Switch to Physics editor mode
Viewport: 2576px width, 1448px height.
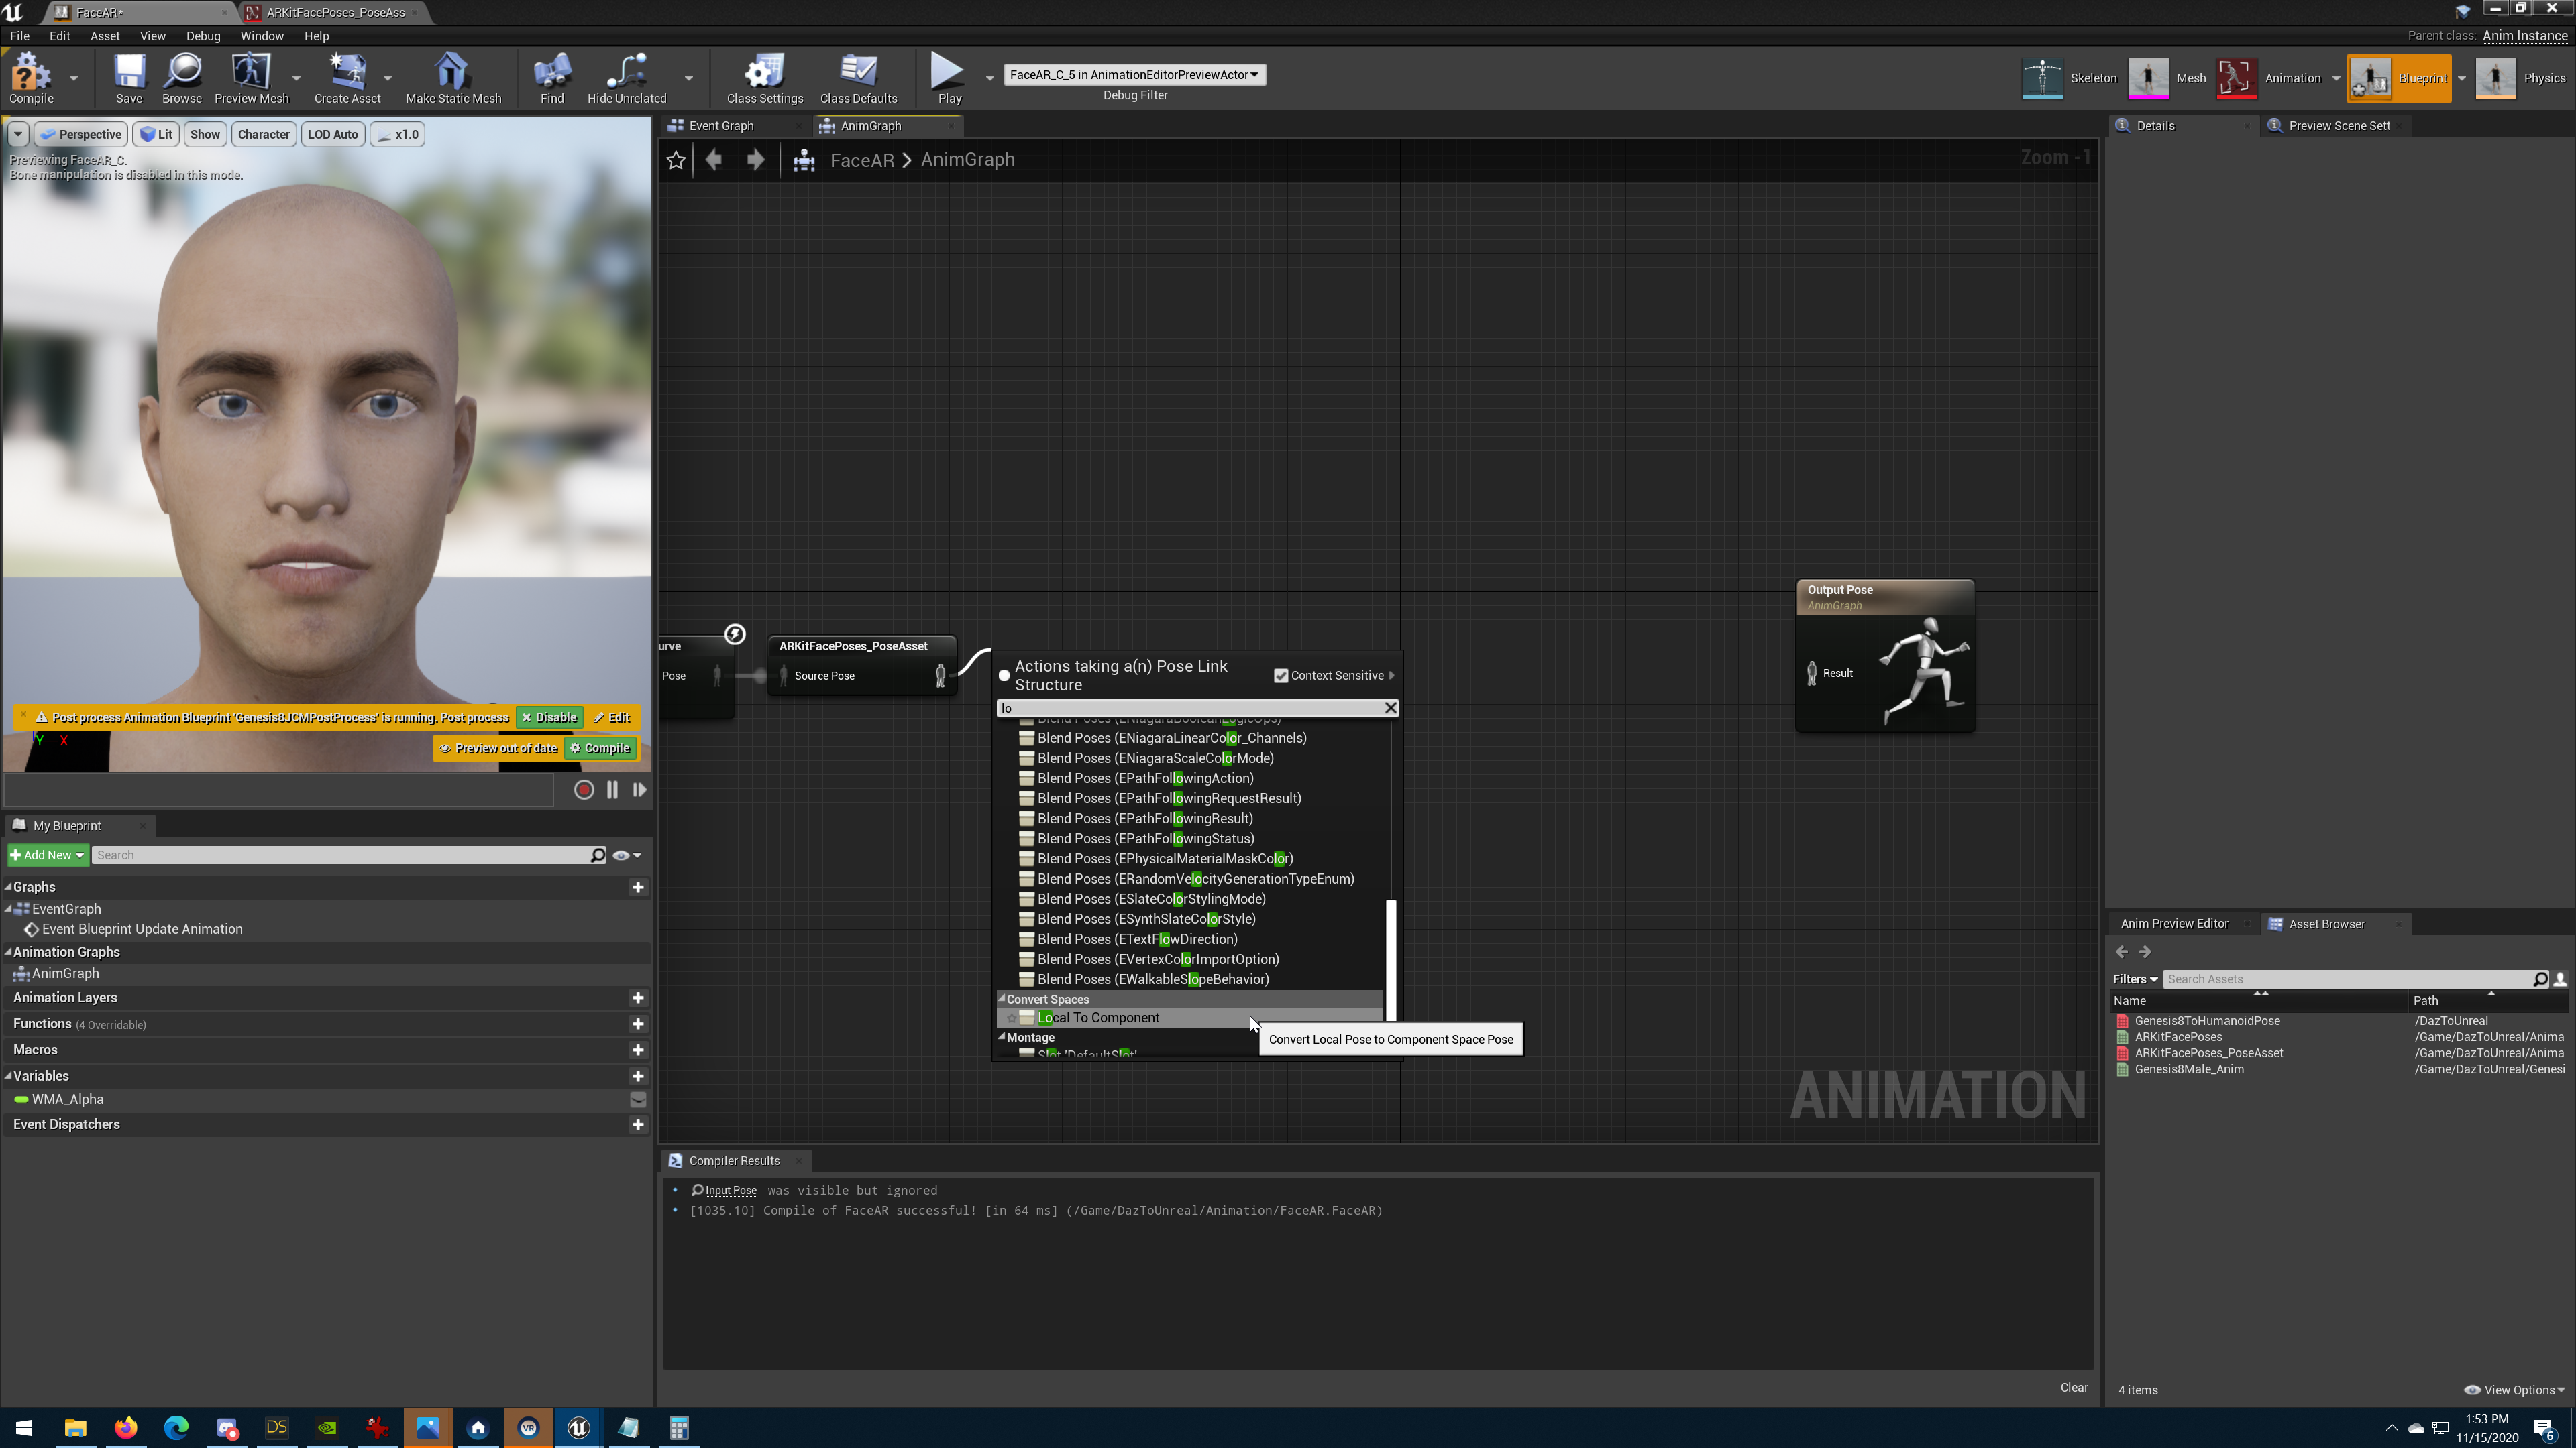[2521, 78]
